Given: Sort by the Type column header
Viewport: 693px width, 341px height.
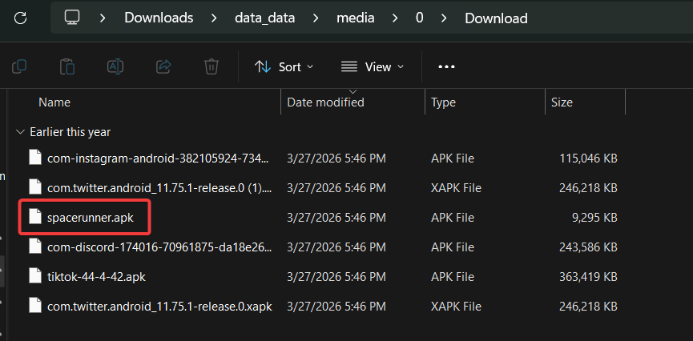Looking at the screenshot, I should (443, 102).
